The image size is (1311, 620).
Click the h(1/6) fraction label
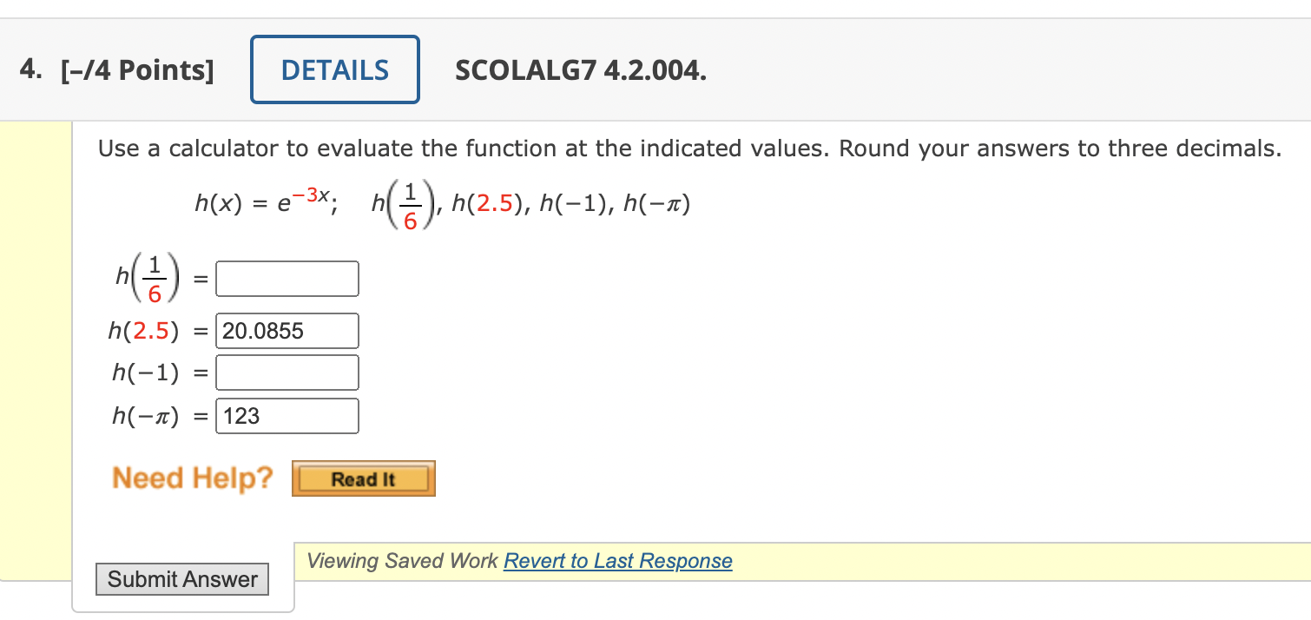pyautogui.click(x=143, y=278)
